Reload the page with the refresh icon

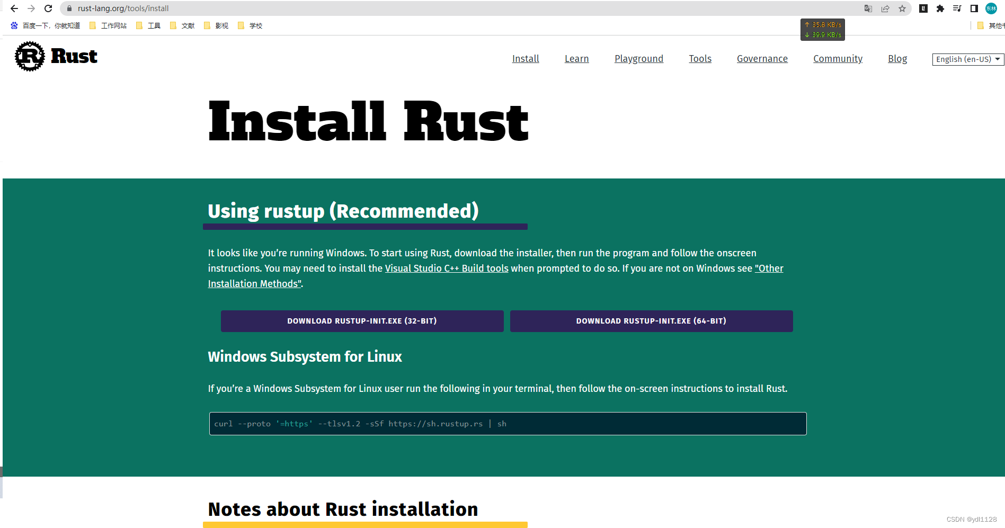(x=48, y=8)
